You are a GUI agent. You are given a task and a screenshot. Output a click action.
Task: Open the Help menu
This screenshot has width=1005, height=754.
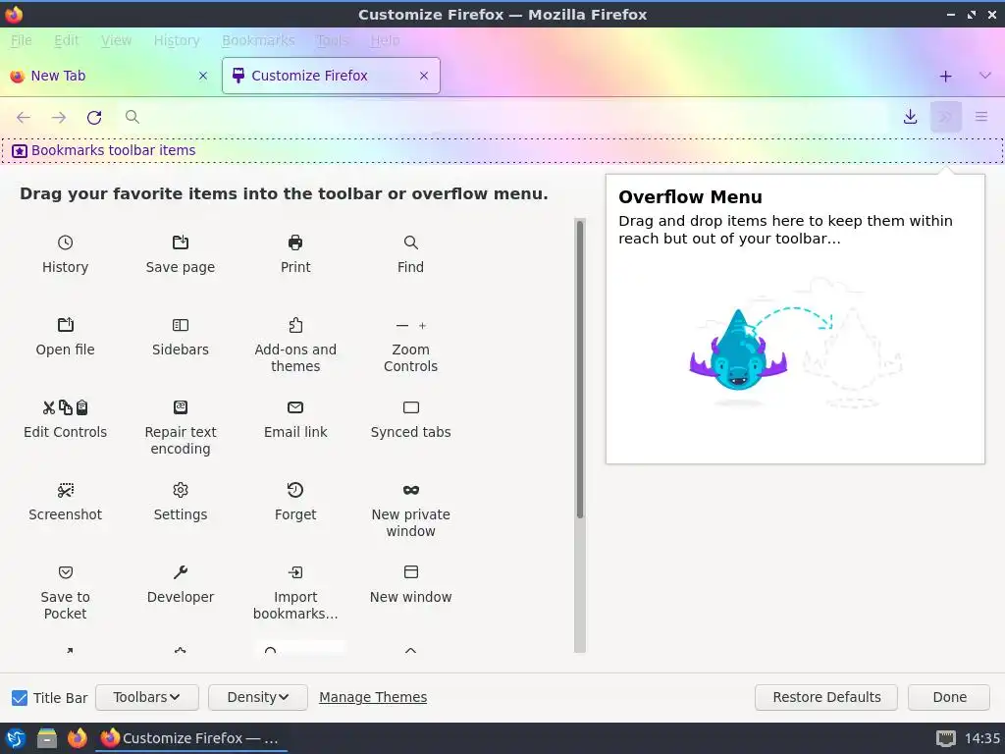(x=385, y=40)
